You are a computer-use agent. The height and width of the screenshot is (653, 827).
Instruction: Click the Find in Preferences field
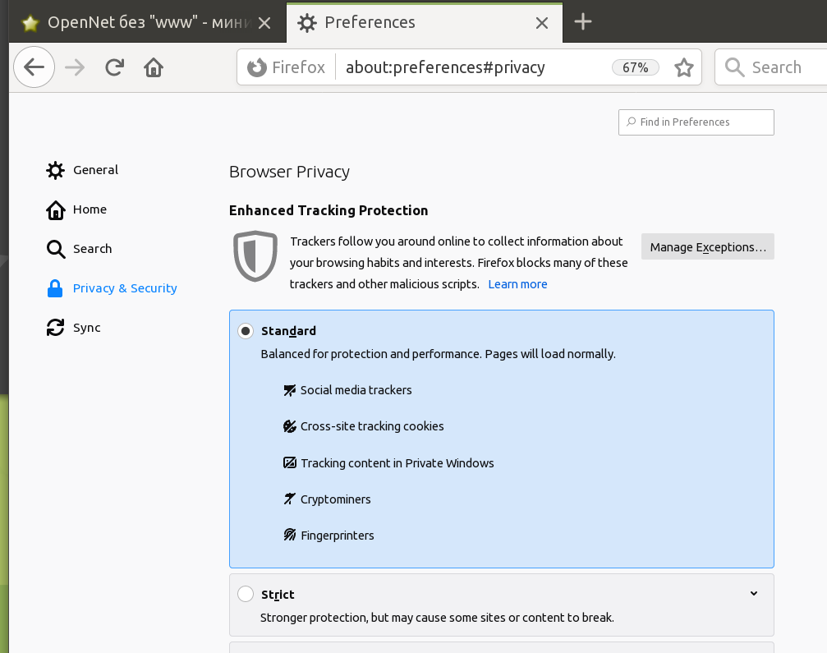pos(696,122)
